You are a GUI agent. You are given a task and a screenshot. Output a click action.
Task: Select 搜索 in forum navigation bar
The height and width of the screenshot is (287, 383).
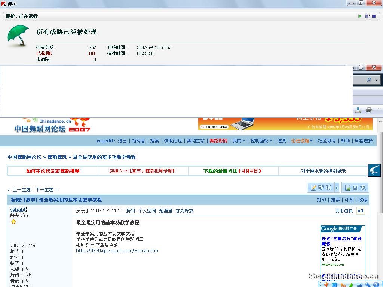pyautogui.click(x=154, y=141)
